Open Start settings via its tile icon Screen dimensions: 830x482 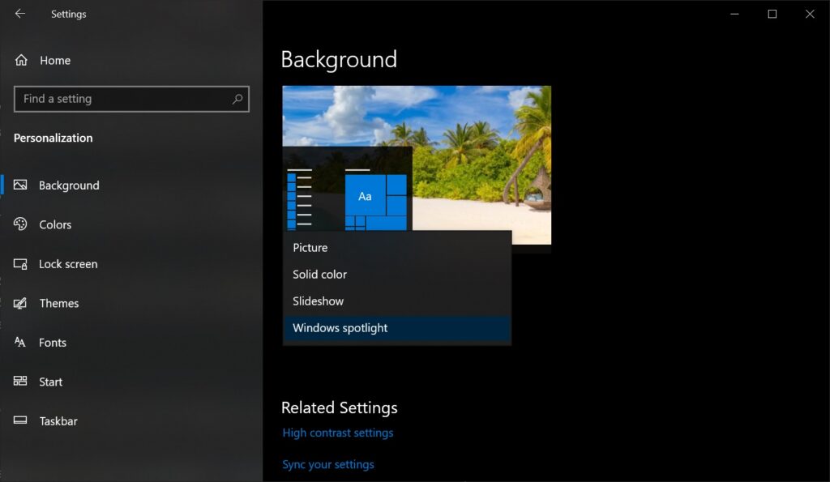pos(20,382)
